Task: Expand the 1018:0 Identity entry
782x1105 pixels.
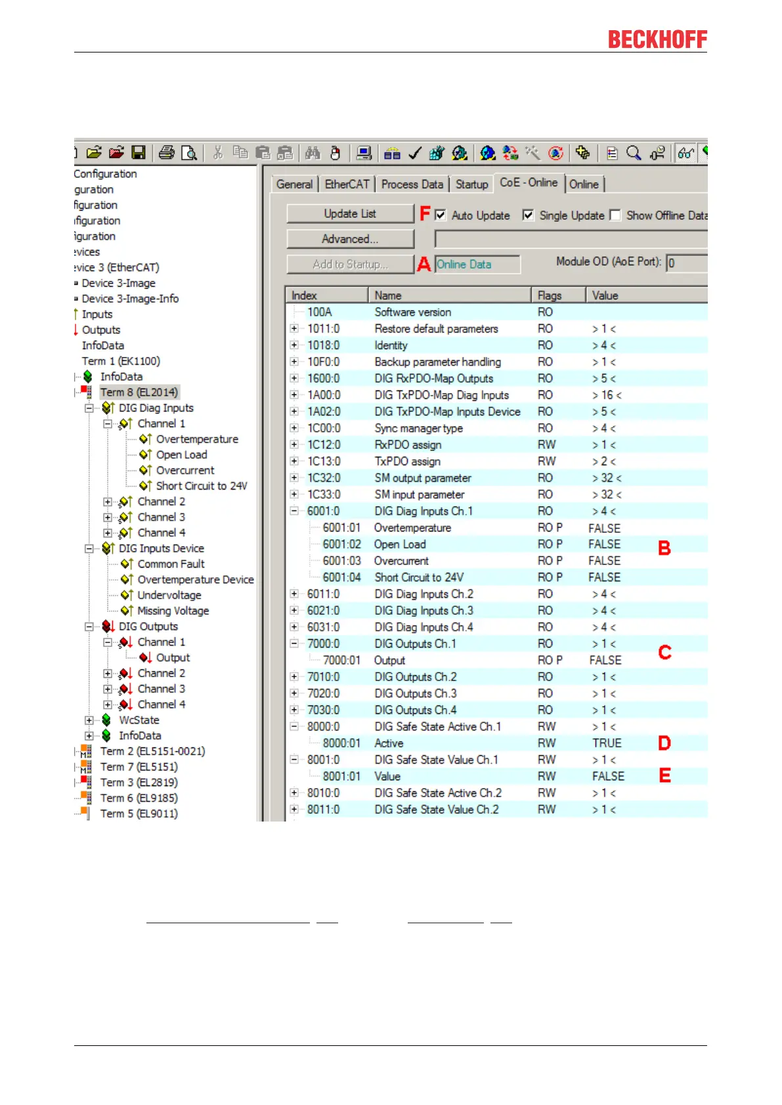Action: click(294, 345)
